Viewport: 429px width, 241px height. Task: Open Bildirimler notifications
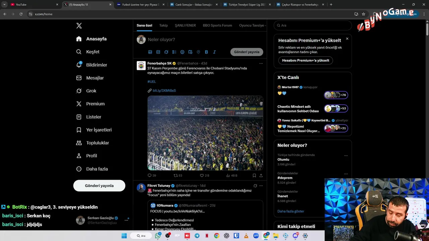pyautogui.click(x=91, y=65)
